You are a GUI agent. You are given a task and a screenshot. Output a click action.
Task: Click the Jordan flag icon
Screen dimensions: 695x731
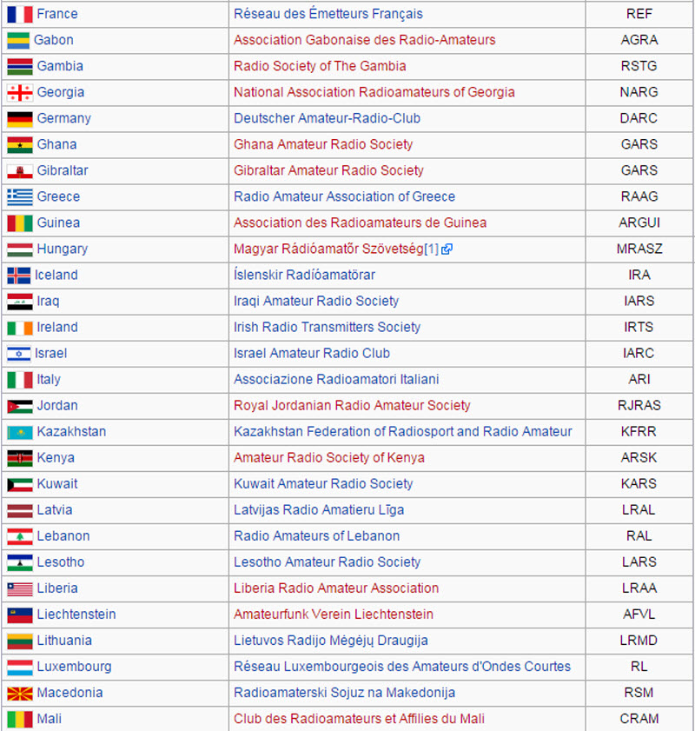click(x=20, y=406)
